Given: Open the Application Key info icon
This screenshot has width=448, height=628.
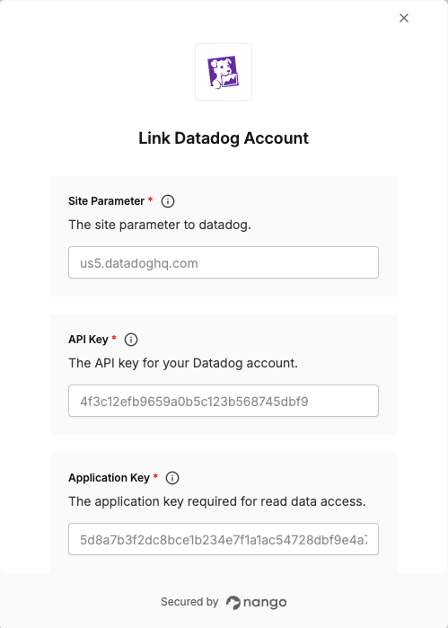Looking at the screenshot, I should tap(172, 478).
